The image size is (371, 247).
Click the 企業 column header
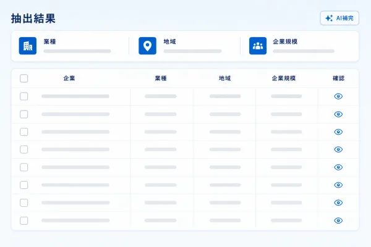(x=69, y=78)
